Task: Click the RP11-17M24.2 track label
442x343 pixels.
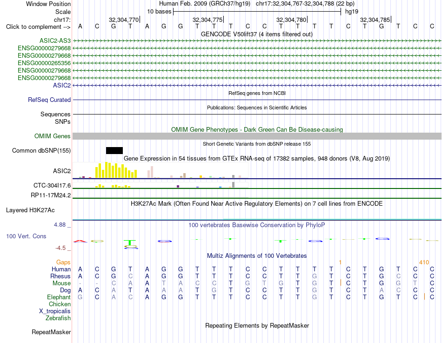Action: click(x=51, y=195)
